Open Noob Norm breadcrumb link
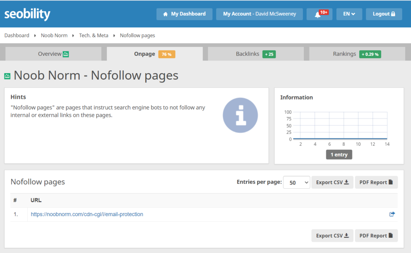The width and height of the screenshot is (411, 253). (54, 35)
